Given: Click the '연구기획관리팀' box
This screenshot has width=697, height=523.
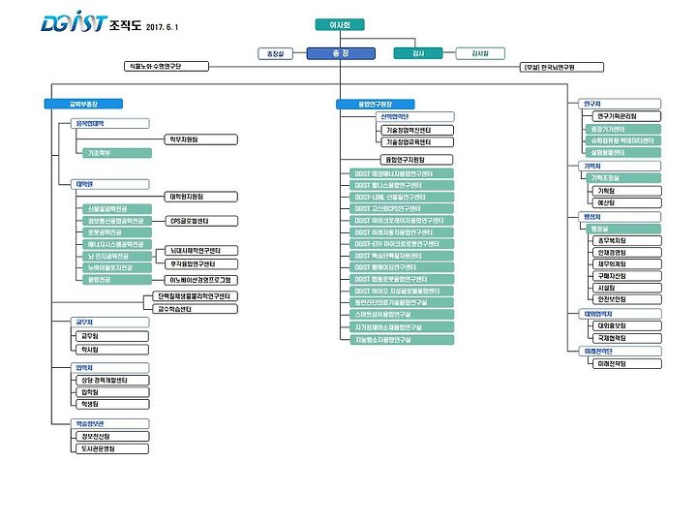Looking at the screenshot, I should coord(626,116).
